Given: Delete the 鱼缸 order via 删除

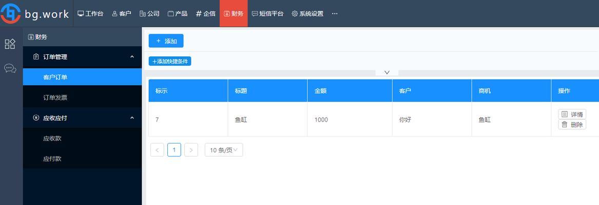Looking at the screenshot, I should (x=572, y=125).
